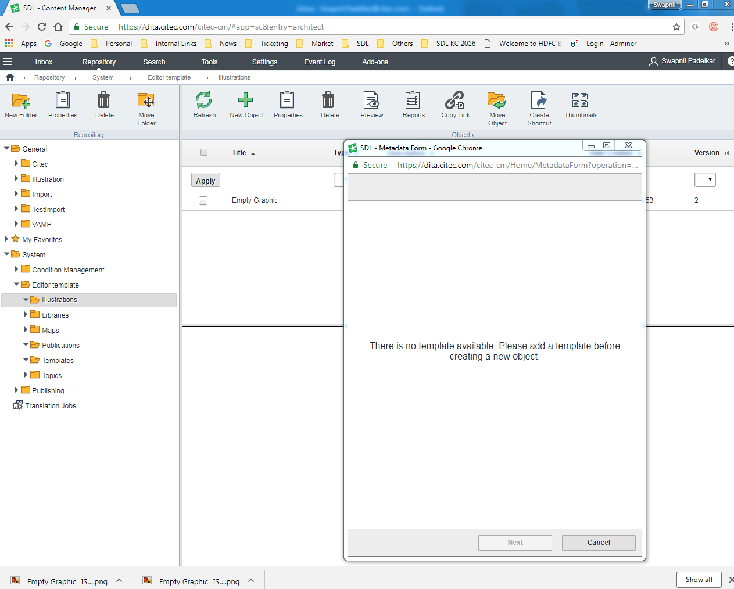This screenshot has width=734, height=589.
Task: Open the Version filter dropdown
Action: (x=705, y=180)
